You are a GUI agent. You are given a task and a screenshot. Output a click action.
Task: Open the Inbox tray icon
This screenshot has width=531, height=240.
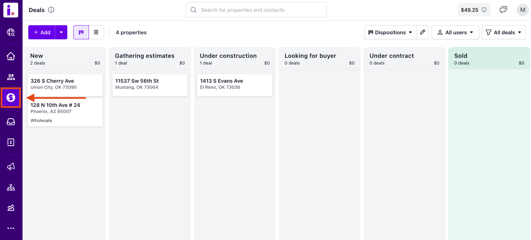[x=11, y=122]
